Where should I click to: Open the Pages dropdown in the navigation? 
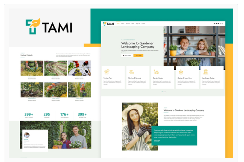tap(138, 24)
